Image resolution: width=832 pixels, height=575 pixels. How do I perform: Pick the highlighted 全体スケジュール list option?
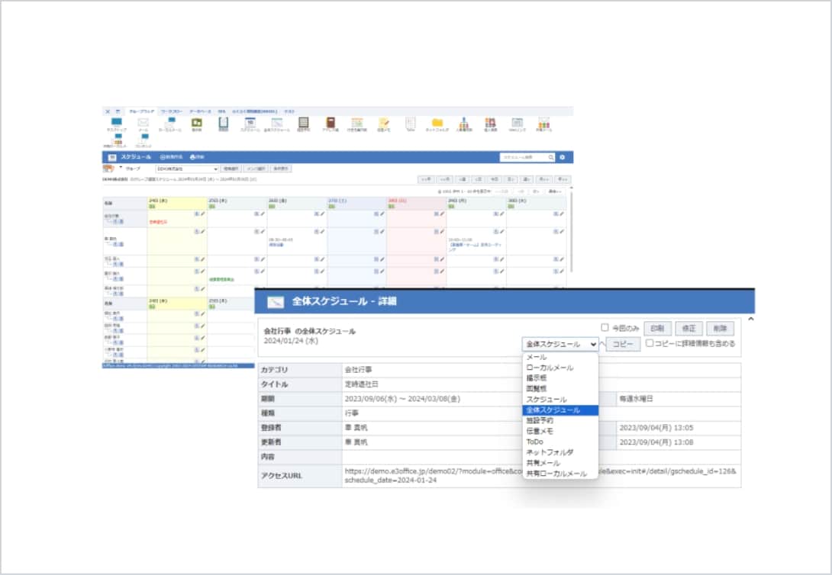point(560,410)
